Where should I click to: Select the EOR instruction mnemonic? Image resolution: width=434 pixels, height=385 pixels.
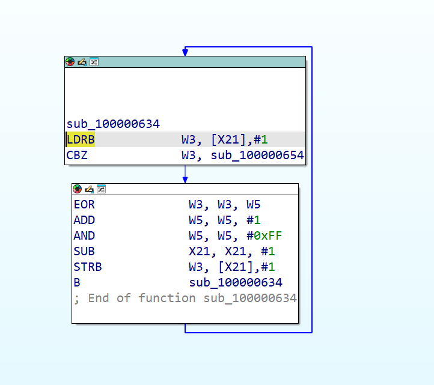(x=84, y=205)
